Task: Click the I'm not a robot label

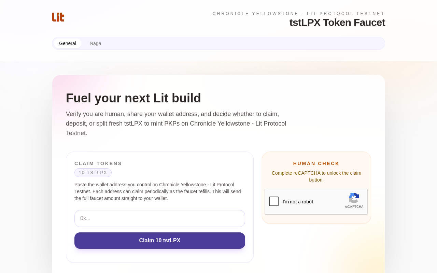Action: pos(298,202)
